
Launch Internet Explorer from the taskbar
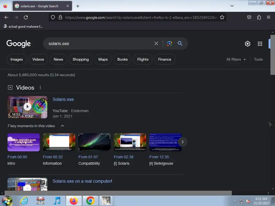point(24,201)
